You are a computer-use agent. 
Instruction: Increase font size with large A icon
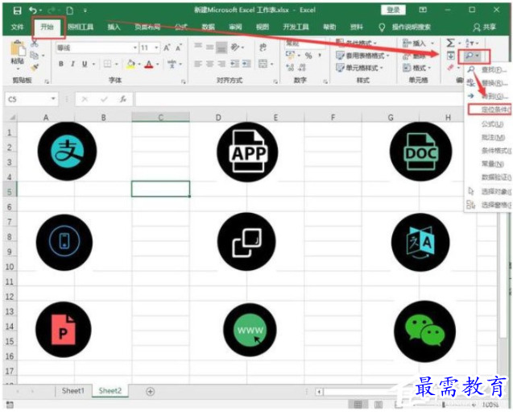(167, 48)
